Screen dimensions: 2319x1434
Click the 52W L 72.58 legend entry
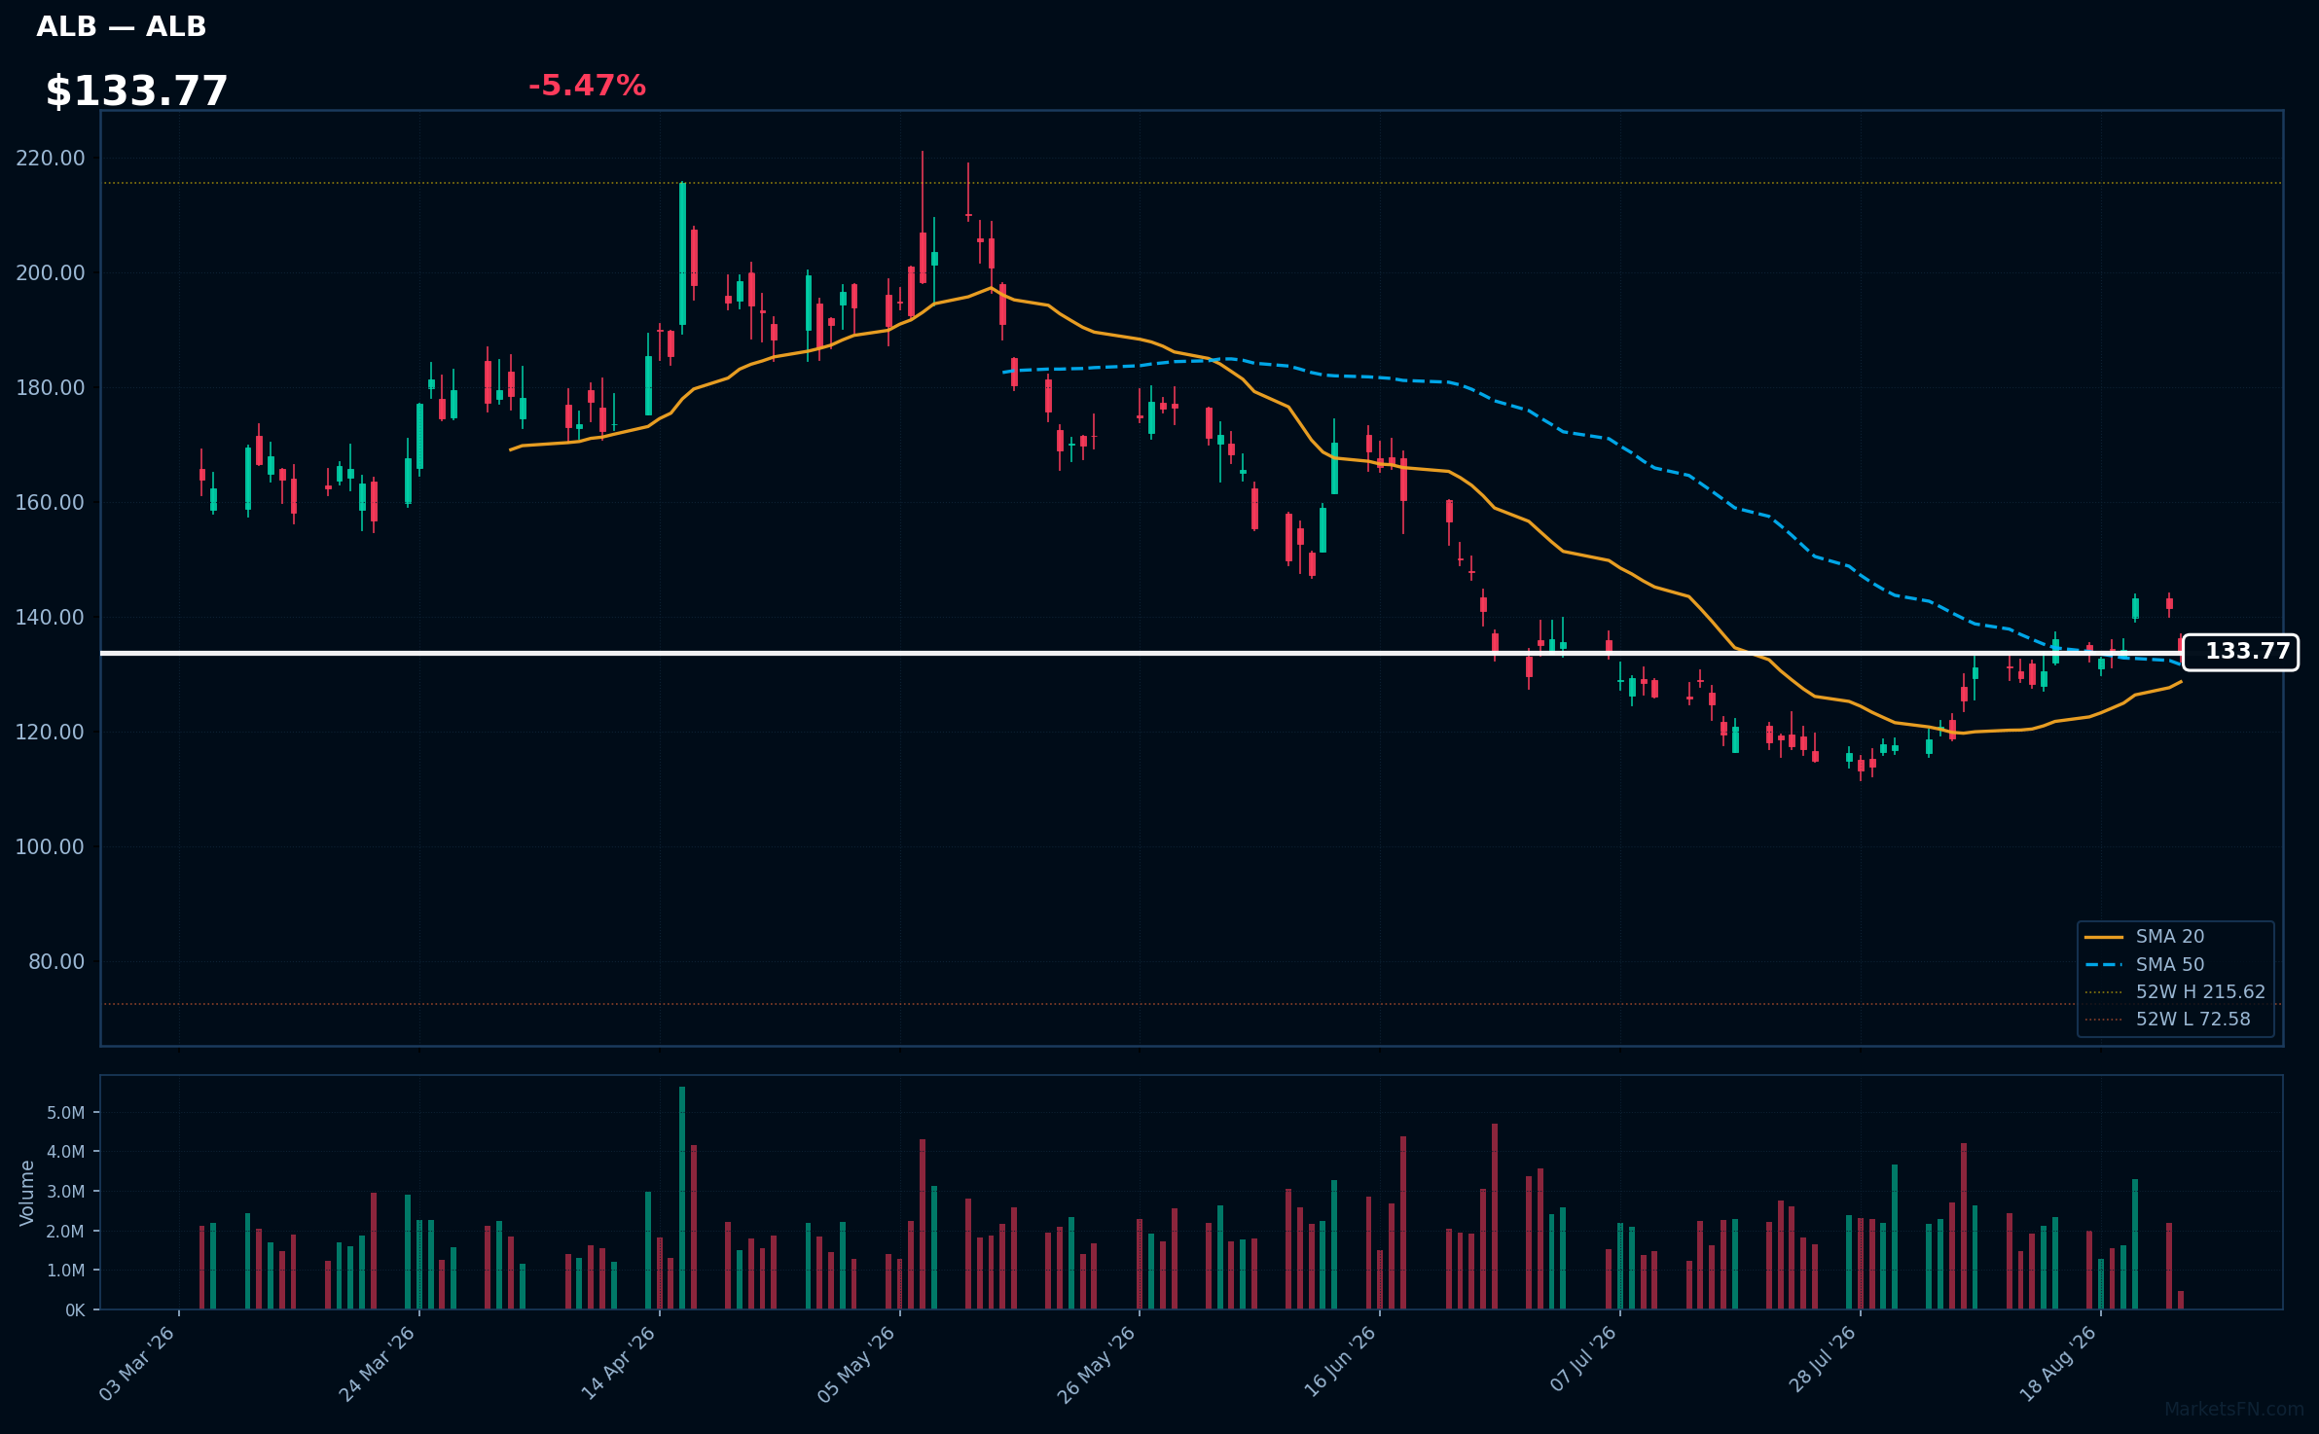[2167, 1019]
